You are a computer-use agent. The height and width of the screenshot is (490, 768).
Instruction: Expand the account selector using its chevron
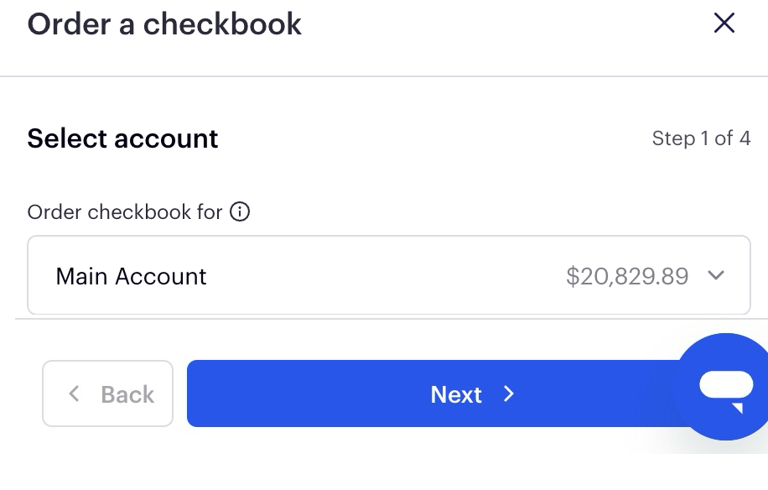pyautogui.click(x=715, y=275)
